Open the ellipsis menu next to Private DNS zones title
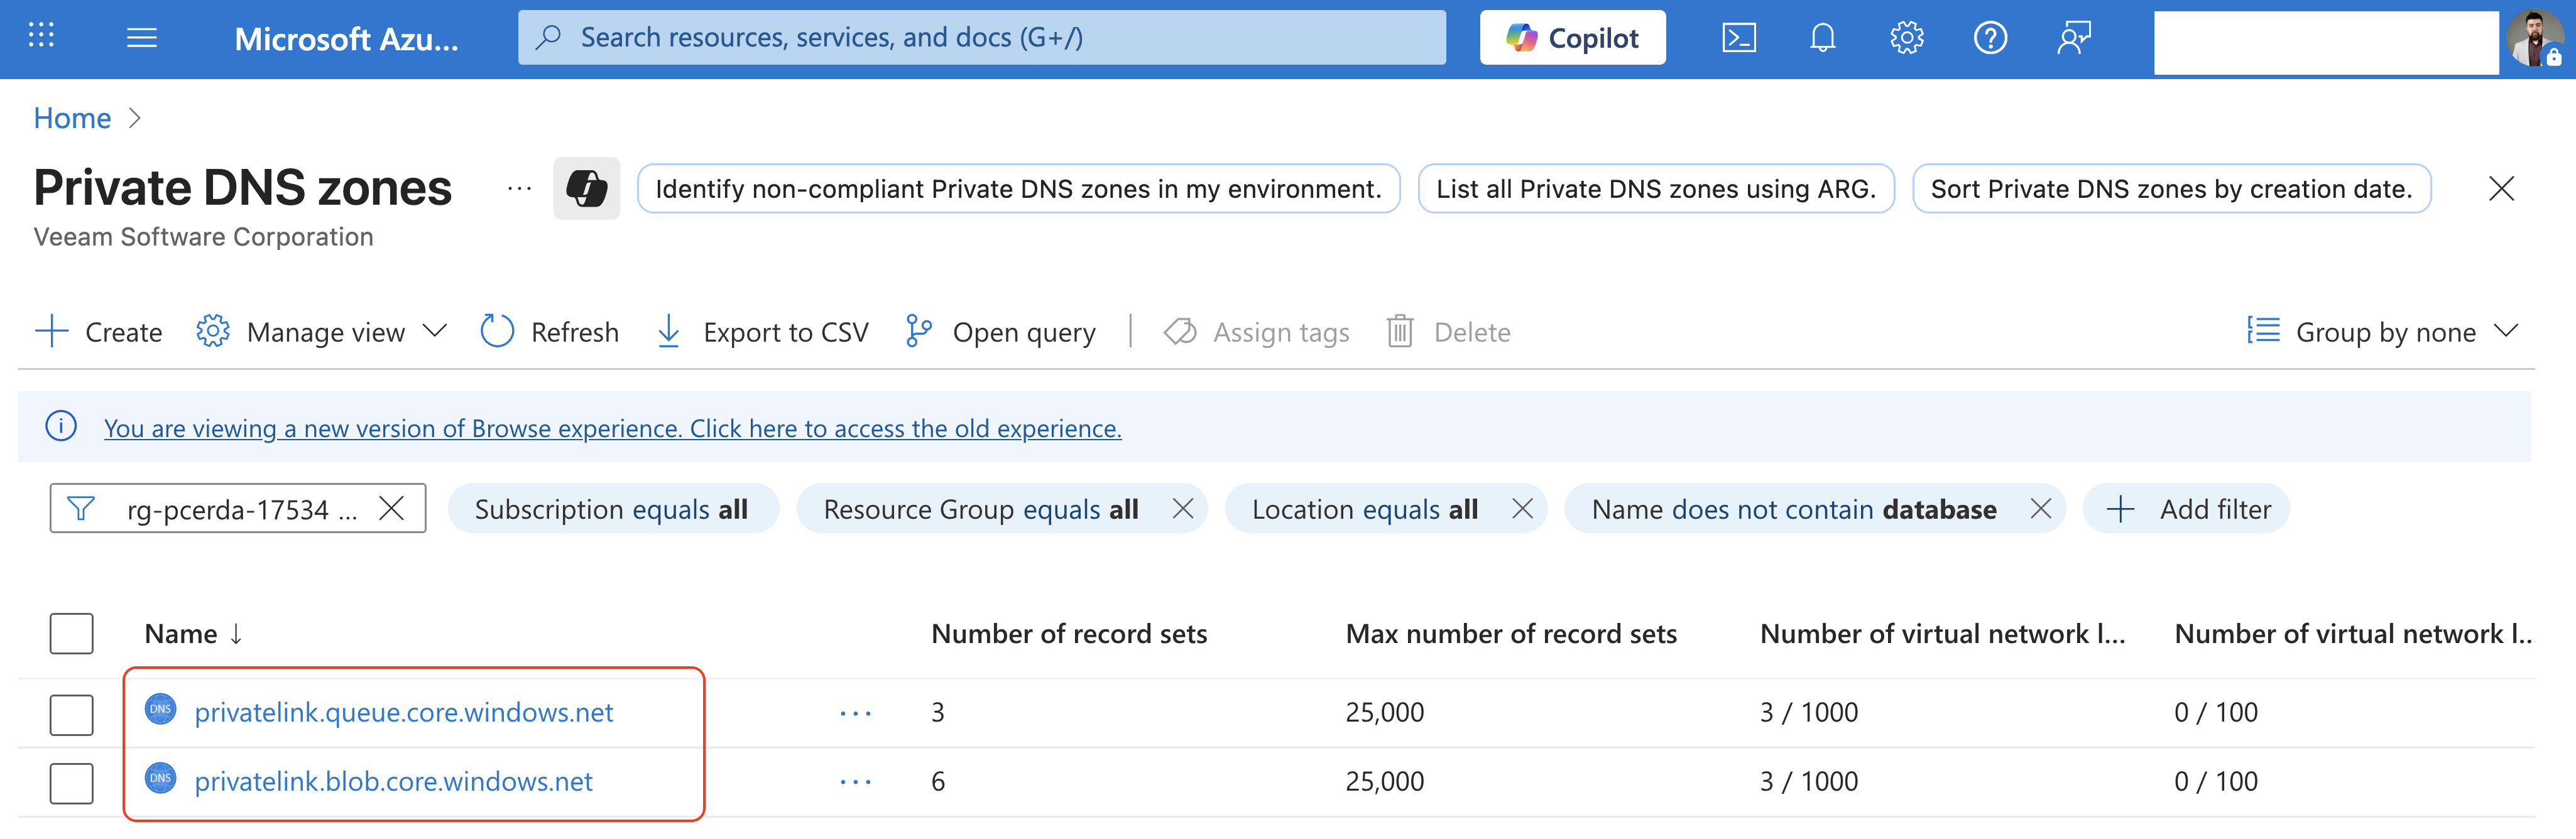The width and height of the screenshot is (2576, 839). tap(519, 188)
